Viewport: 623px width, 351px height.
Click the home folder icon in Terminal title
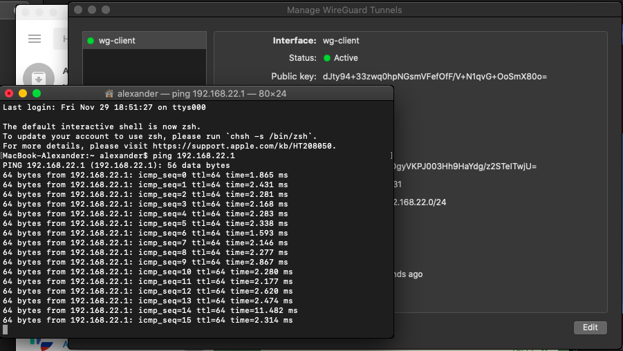[x=109, y=93]
